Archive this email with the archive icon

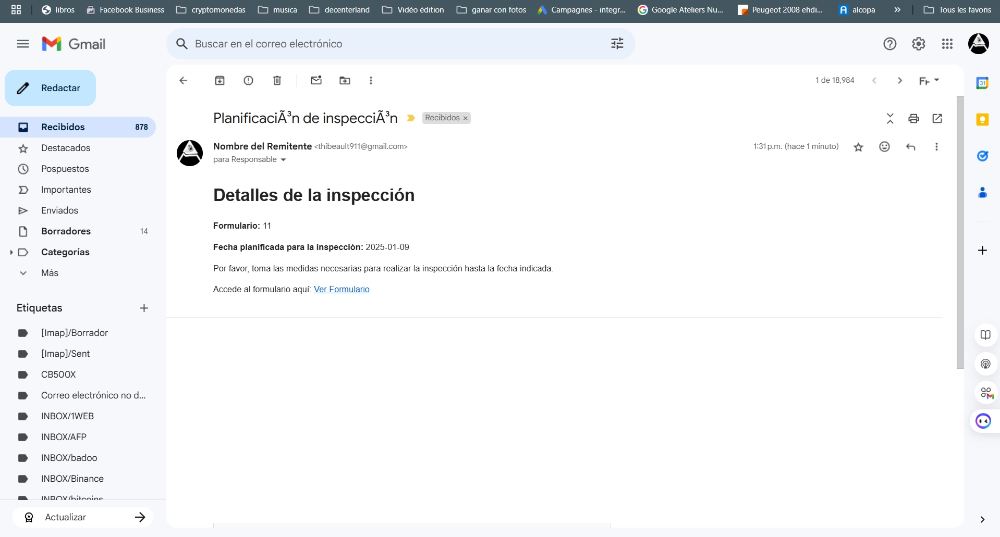click(219, 80)
